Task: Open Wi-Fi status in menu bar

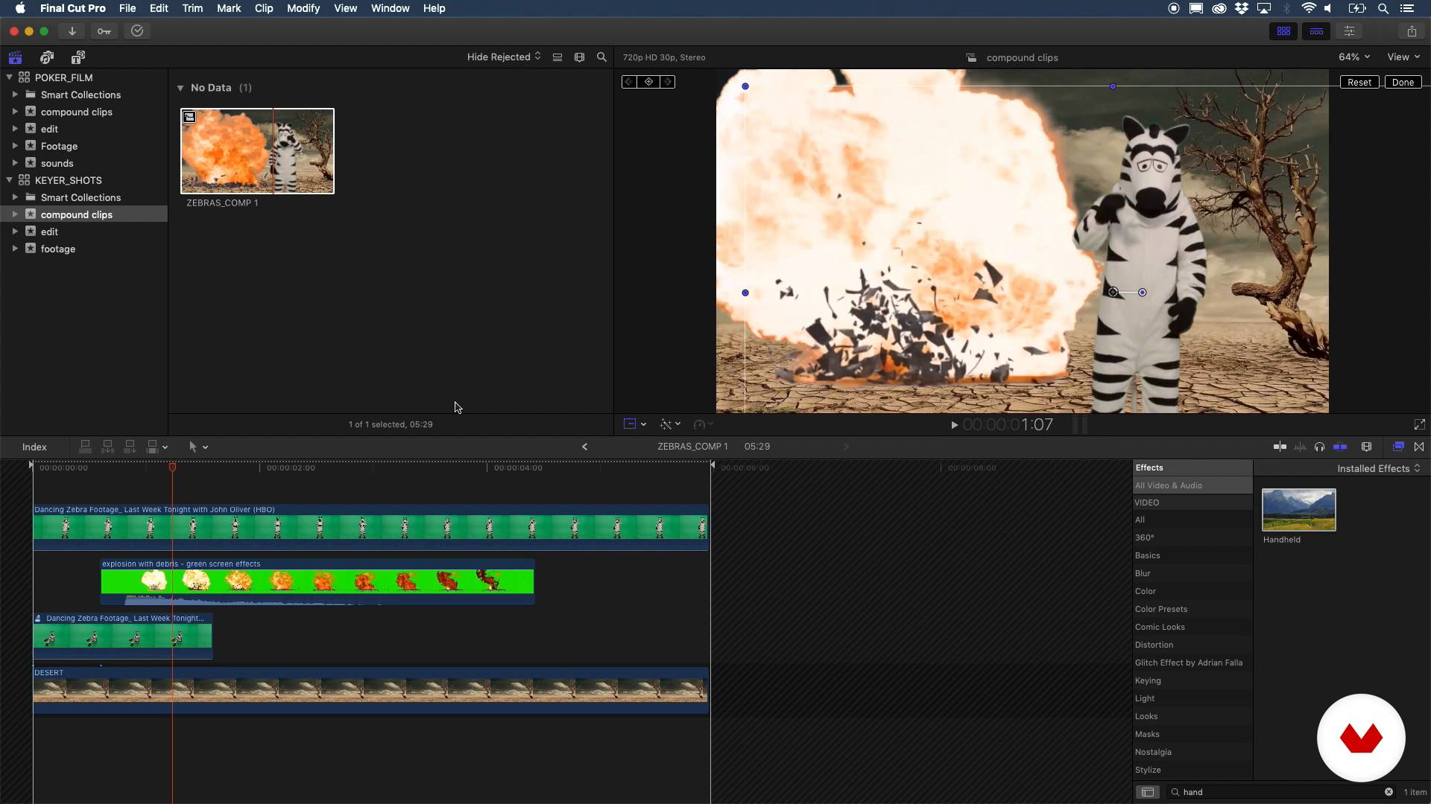Action: click(x=1309, y=8)
